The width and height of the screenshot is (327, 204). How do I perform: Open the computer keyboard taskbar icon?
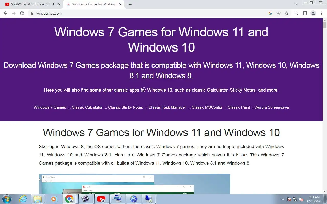(117, 199)
